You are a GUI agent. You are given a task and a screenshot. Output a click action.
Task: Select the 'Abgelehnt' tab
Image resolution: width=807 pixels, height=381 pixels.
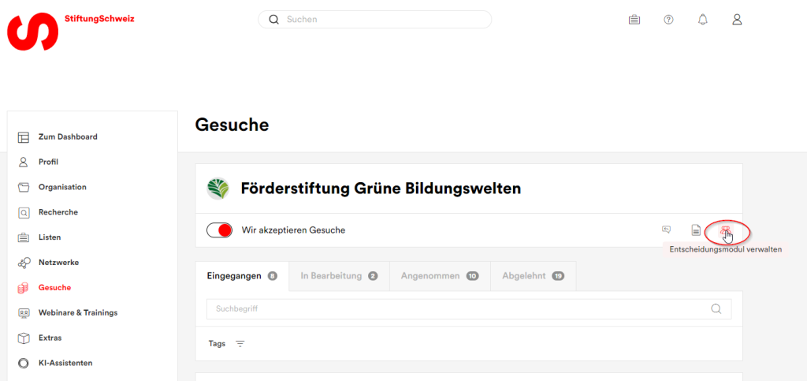pos(533,276)
